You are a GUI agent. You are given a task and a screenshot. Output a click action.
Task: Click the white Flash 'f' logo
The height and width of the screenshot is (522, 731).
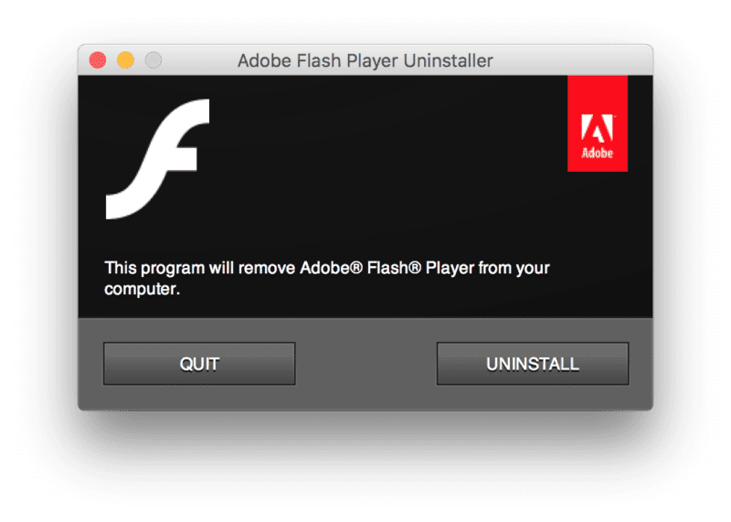tap(157, 158)
